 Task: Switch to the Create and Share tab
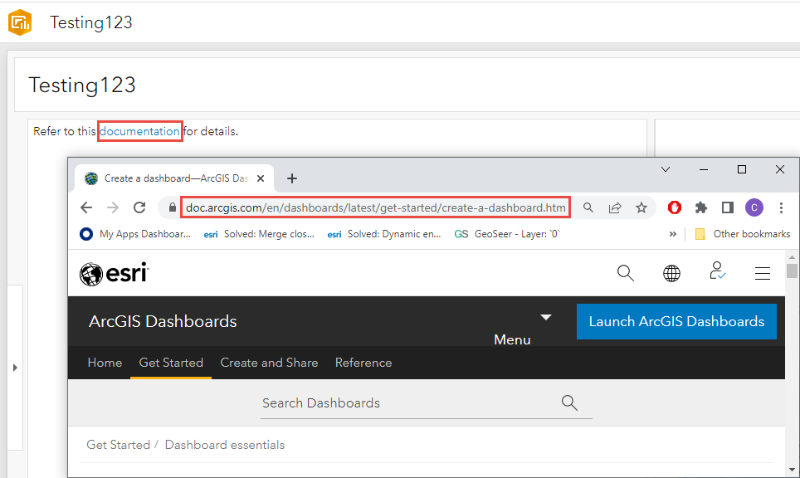coord(269,363)
